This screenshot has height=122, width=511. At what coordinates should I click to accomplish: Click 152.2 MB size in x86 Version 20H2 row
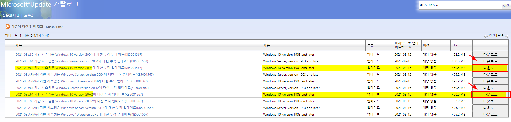tap(458, 101)
